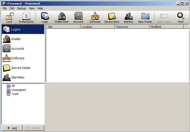
Task: Select Identities category in sidebar
Action: pos(23,77)
